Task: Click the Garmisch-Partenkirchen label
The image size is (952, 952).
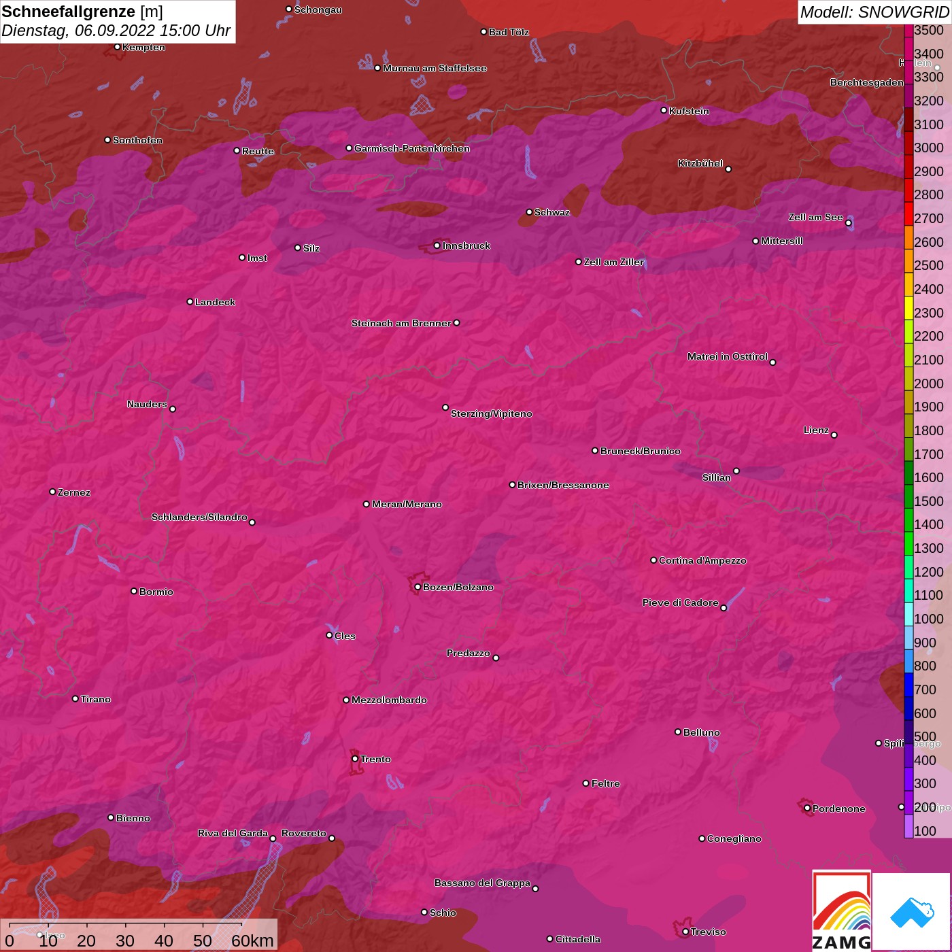Action: (x=411, y=148)
